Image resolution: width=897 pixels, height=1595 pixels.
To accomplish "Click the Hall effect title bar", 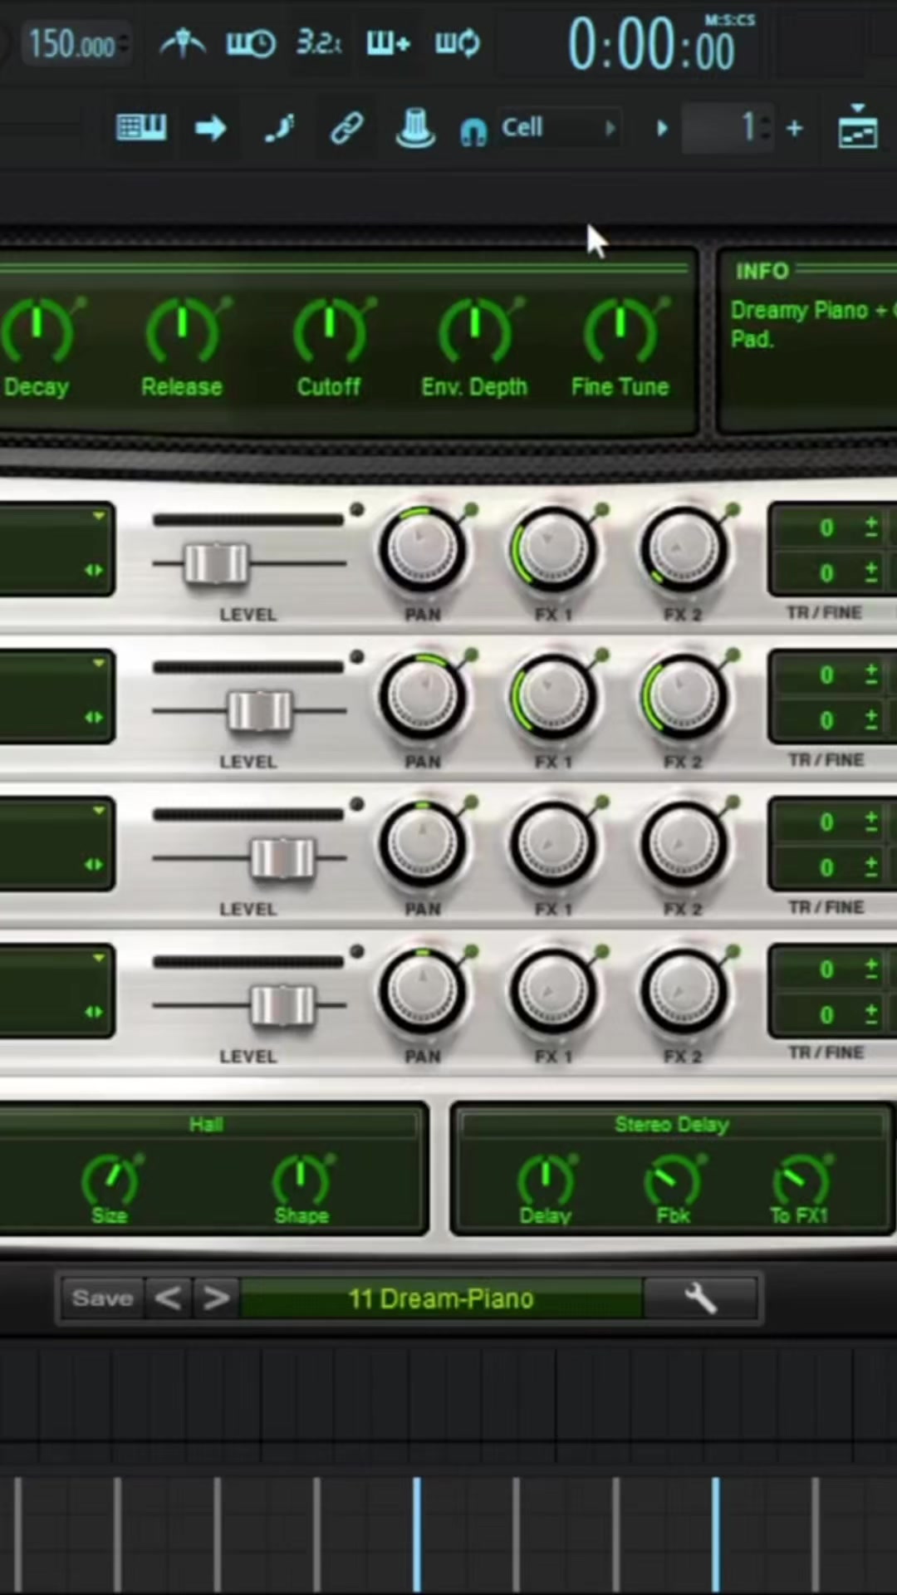I will (x=208, y=1124).
